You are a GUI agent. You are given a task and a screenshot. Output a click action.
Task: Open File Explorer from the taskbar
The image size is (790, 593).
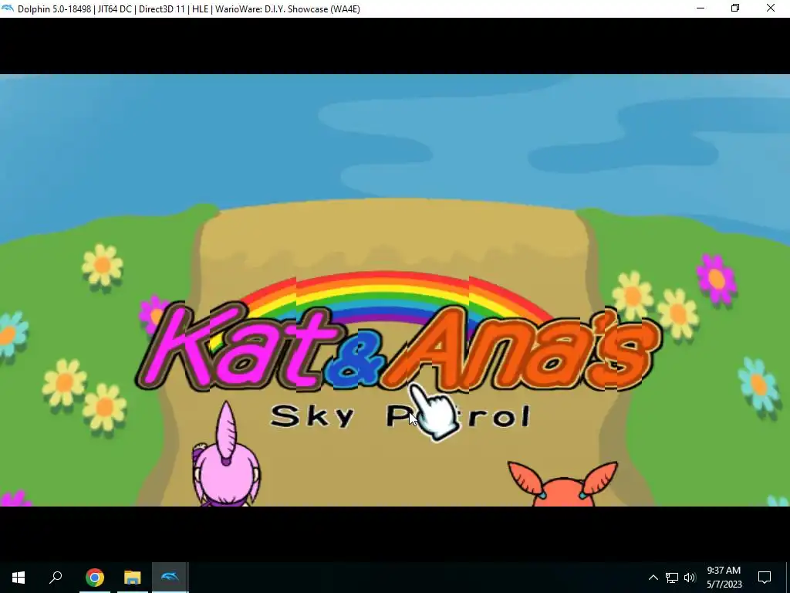[x=132, y=578]
